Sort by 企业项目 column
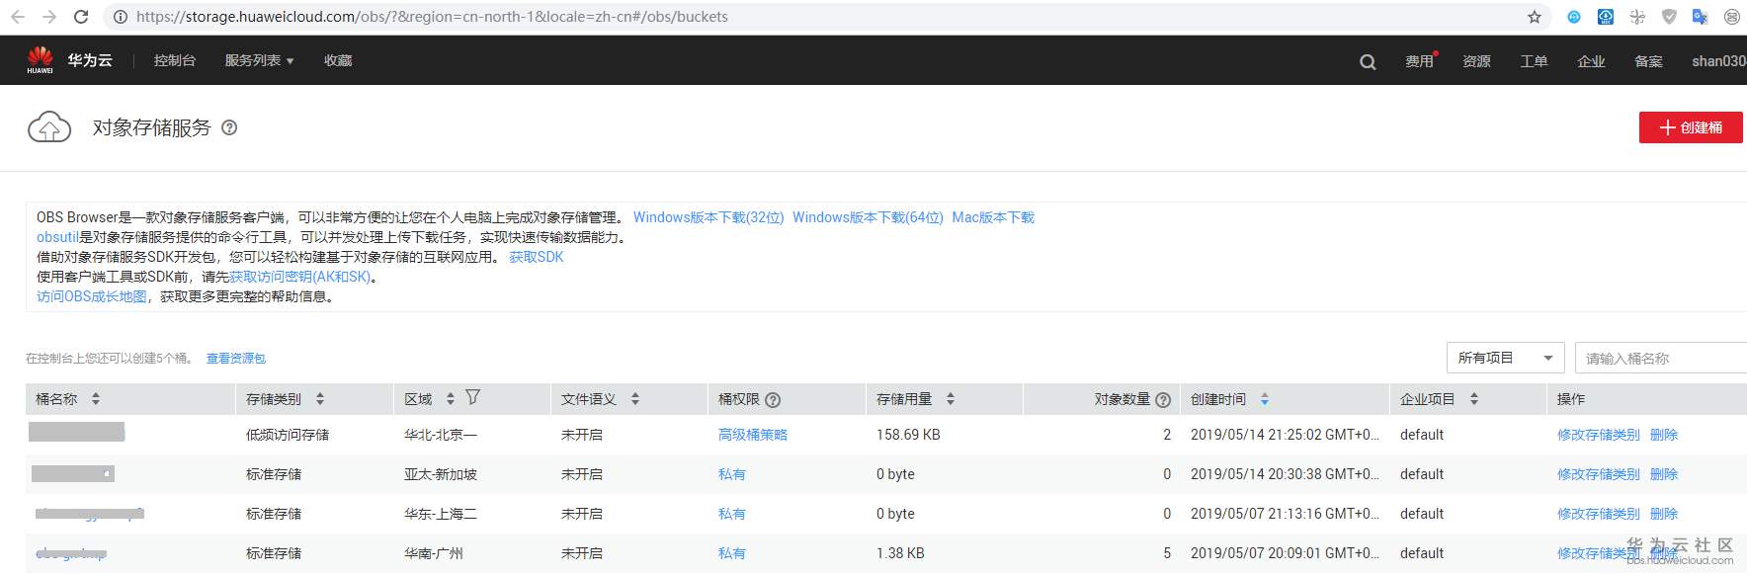Image resolution: width=1747 pixels, height=575 pixels. tap(1474, 399)
